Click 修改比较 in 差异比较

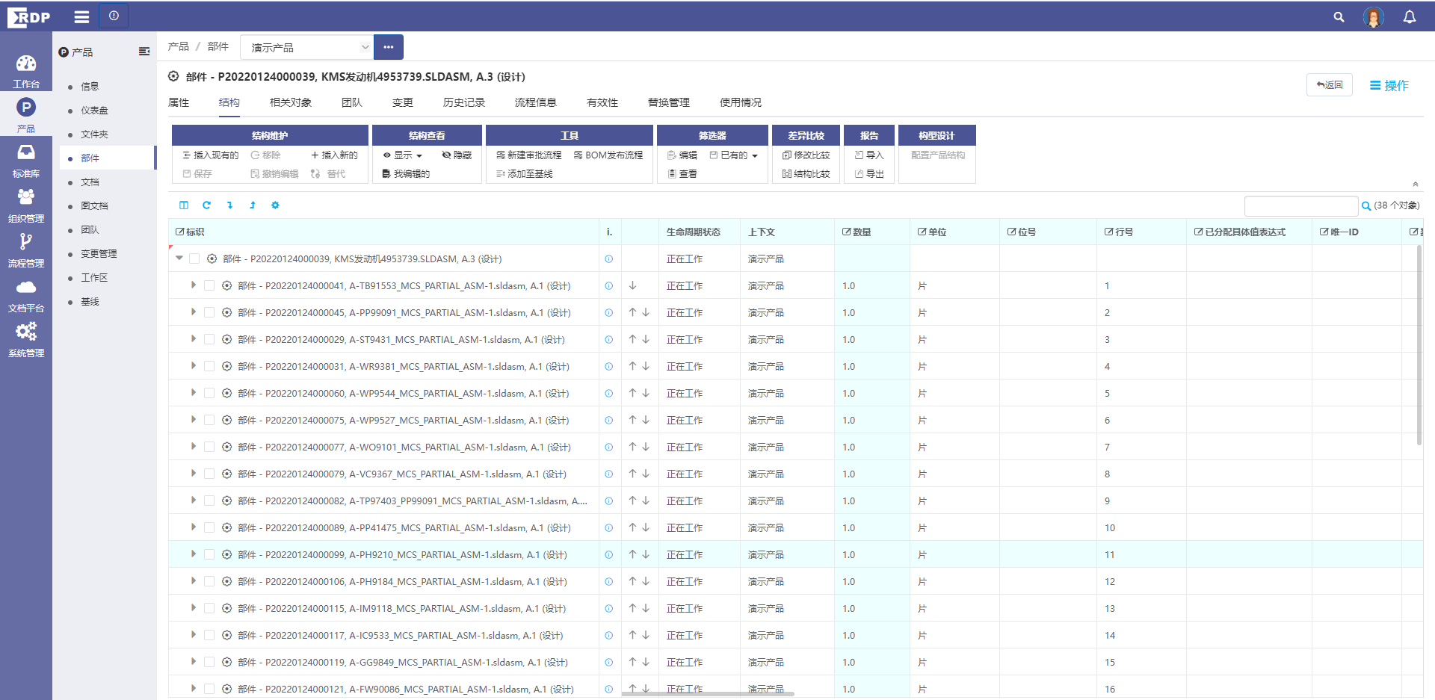806,155
